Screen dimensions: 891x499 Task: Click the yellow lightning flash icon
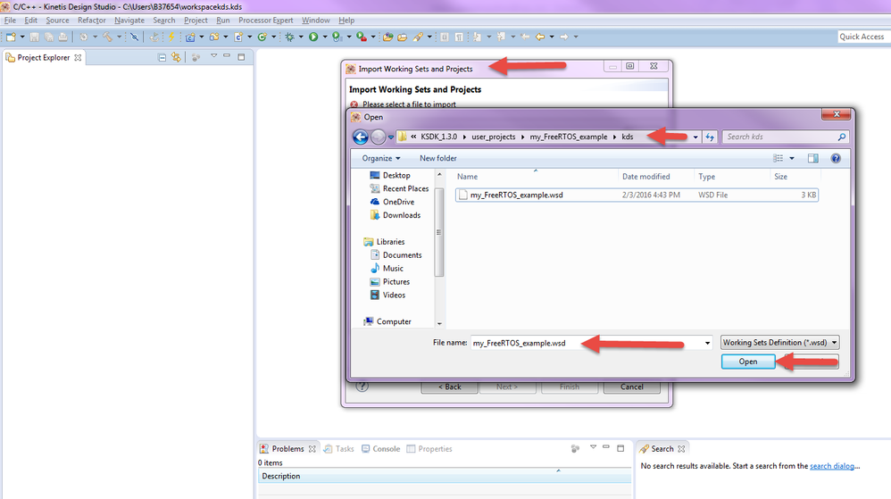pos(171,37)
